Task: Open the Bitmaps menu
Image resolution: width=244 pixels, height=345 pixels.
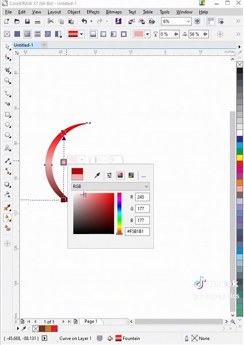Action: (x=113, y=12)
